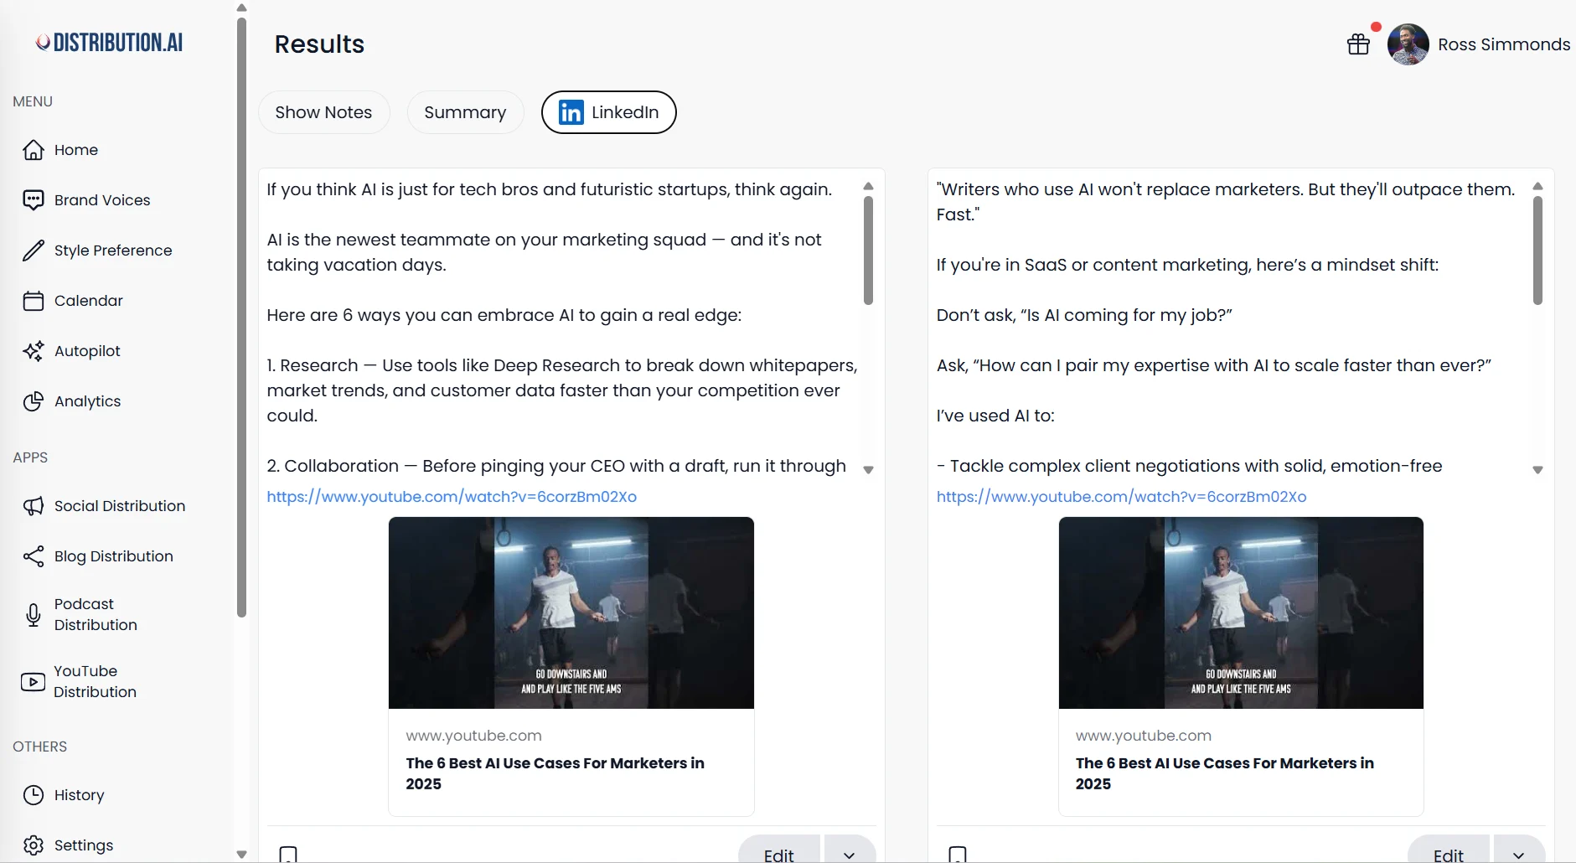This screenshot has height=863, width=1576.
Task: Open the Calendar section expander
Action: tap(87, 300)
